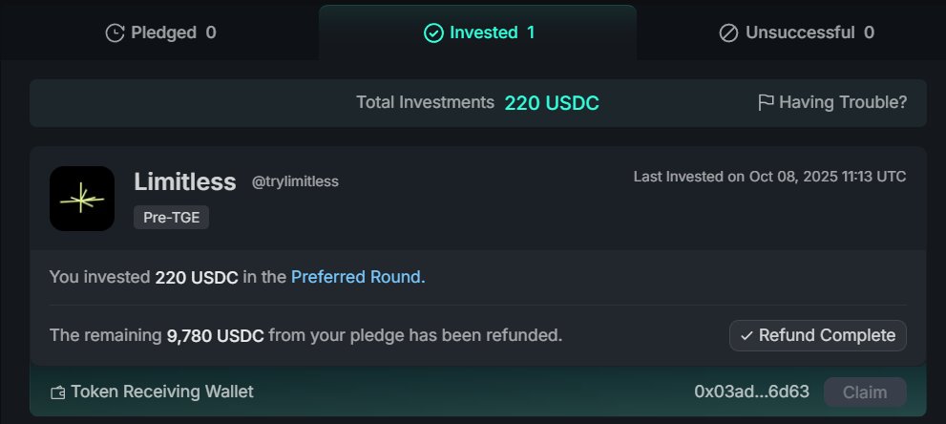Click the checkmark icon in Refund Complete

pos(746,335)
